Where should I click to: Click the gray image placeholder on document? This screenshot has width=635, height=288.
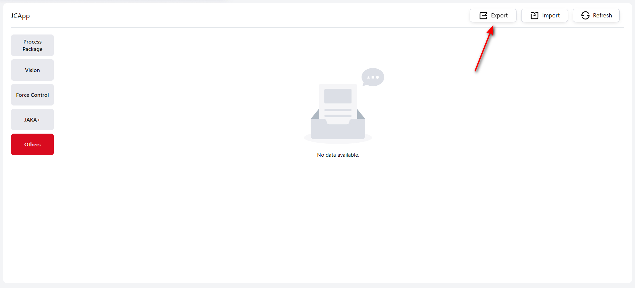click(338, 96)
